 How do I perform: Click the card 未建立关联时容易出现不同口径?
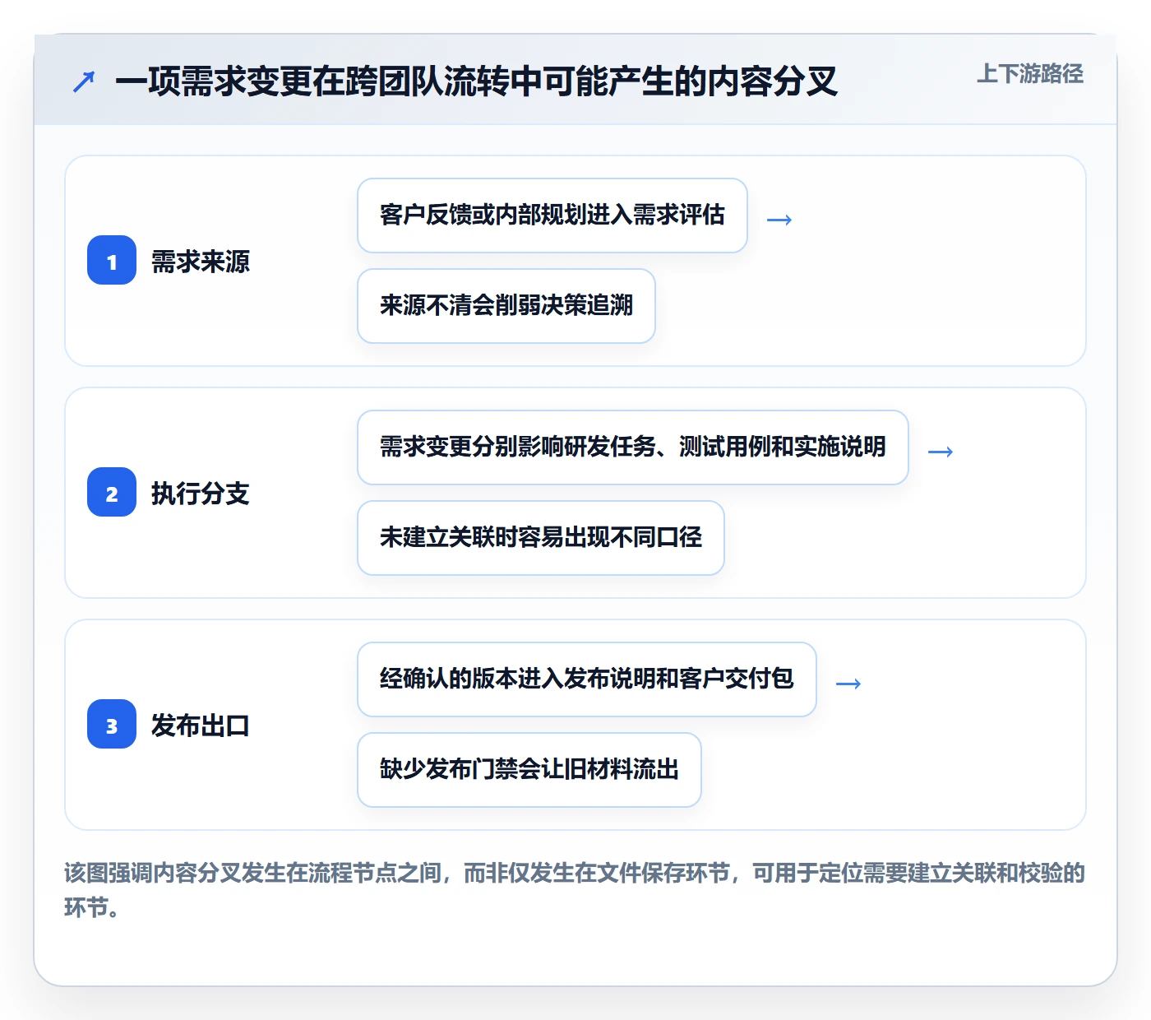pyautogui.click(x=541, y=538)
